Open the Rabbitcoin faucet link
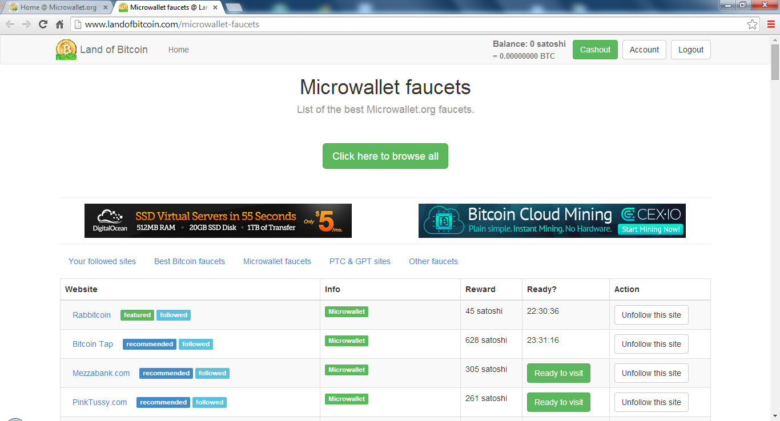Screen dimensions: 780x421 [x=91, y=315]
